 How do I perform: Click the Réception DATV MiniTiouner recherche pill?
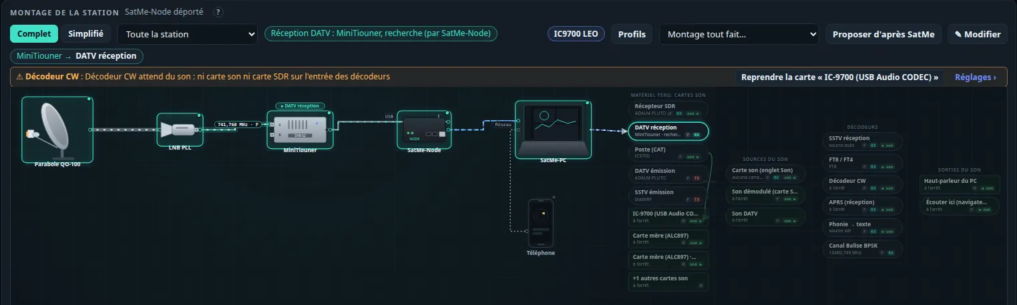point(381,34)
